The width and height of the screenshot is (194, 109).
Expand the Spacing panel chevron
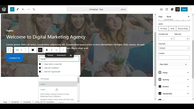[x=188, y=80]
